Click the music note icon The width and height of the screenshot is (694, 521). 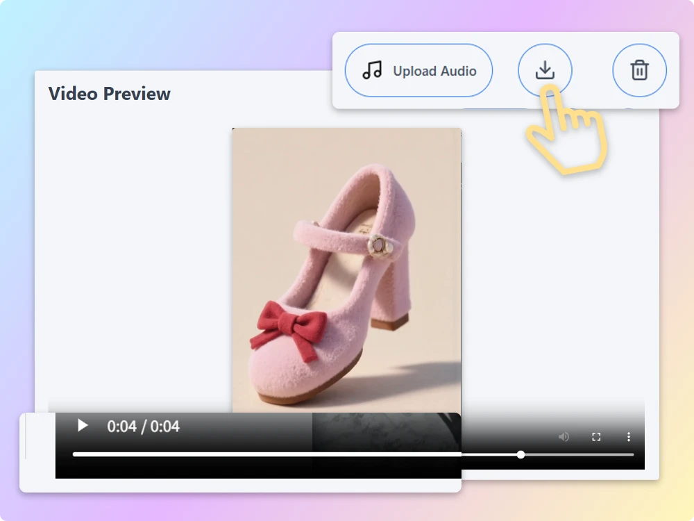pos(373,70)
